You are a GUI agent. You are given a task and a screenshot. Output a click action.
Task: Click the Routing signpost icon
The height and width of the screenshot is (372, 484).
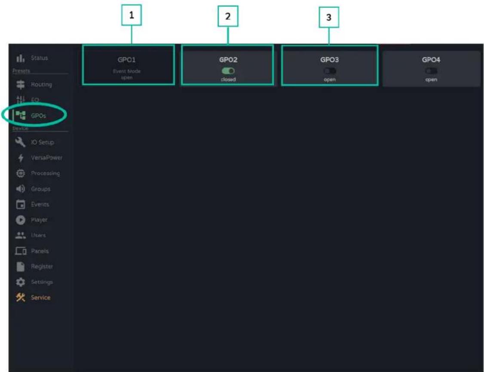[x=20, y=84]
